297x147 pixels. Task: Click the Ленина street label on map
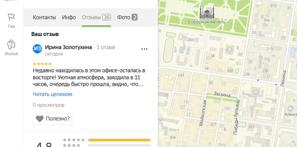283,79
